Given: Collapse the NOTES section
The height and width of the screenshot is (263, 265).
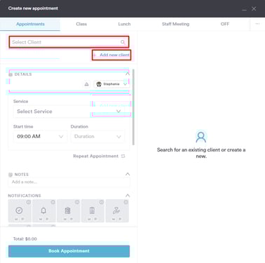Looking at the screenshot, I should click(128, 174).
